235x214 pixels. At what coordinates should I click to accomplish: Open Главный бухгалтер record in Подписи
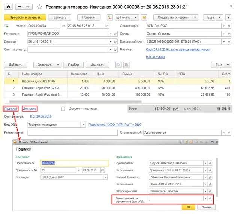(x=210, y=177)
